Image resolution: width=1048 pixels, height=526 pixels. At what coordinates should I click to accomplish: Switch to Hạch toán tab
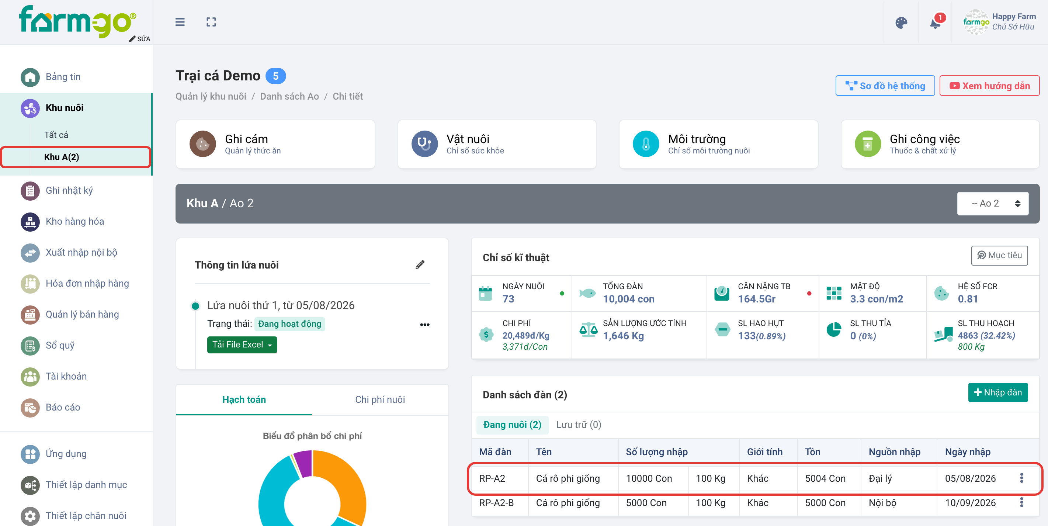click(x=244, y=399)
